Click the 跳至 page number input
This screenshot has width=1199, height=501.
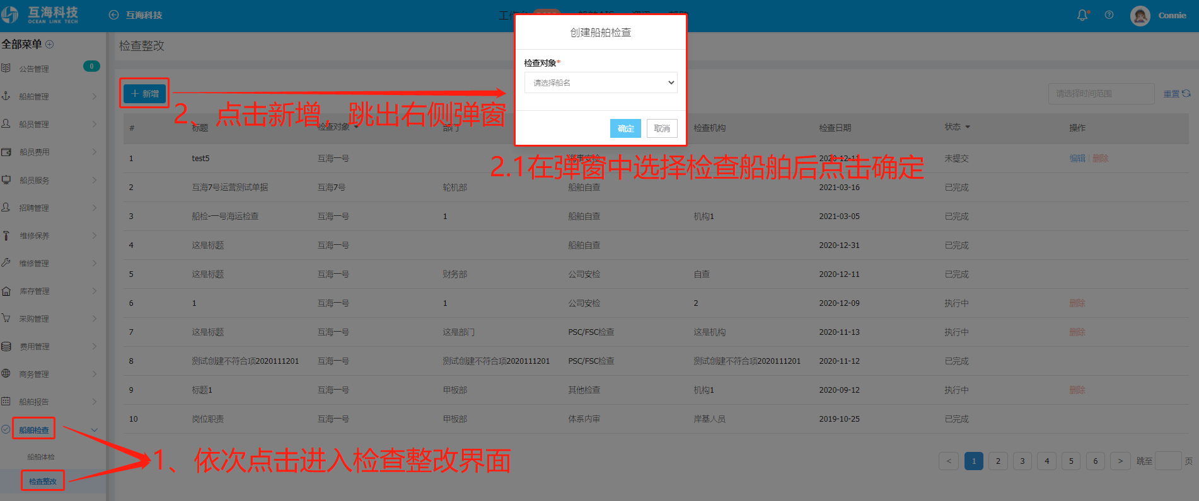coord(1168,461)
